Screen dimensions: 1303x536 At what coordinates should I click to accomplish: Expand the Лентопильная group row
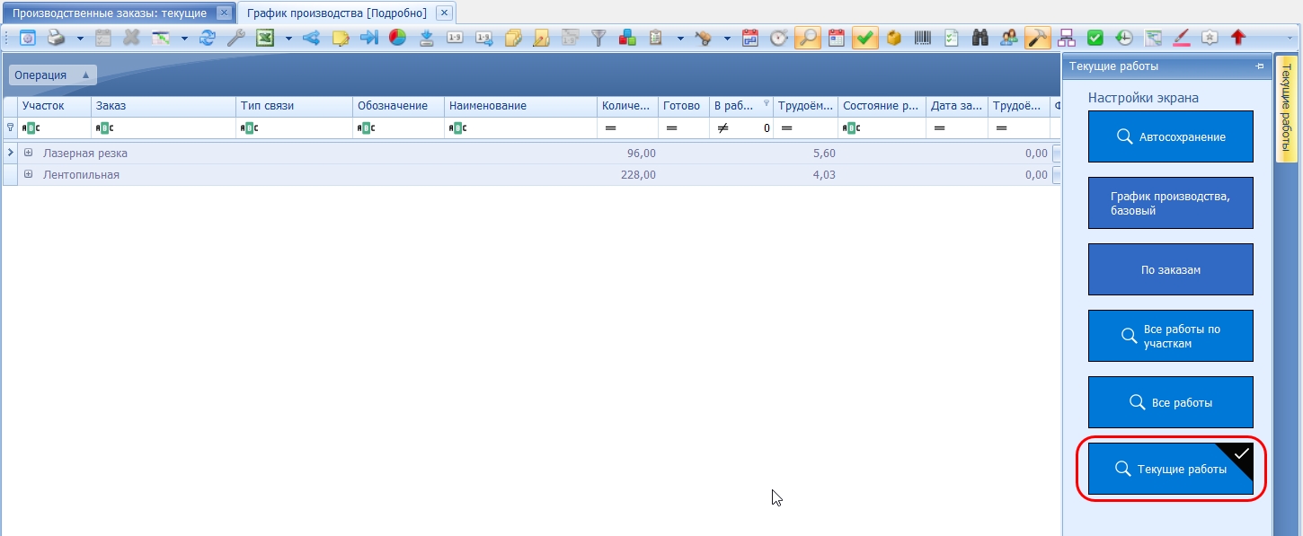(x=29, y=174)
